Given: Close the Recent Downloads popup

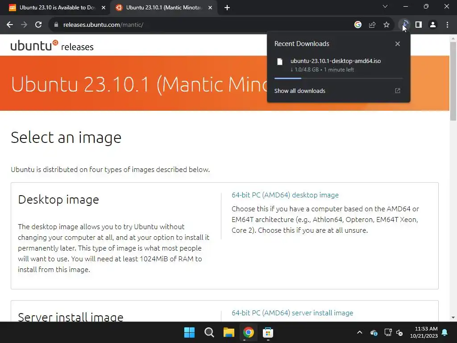Looking at the screenshot, I should [398, 44].
